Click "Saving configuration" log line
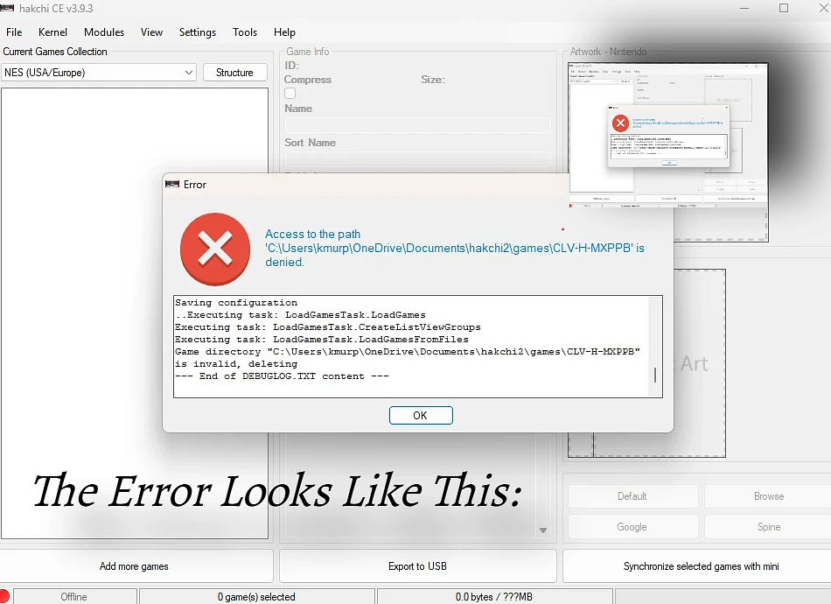The width and height of the screenshot is (831, 604). [x=236, y=303]
